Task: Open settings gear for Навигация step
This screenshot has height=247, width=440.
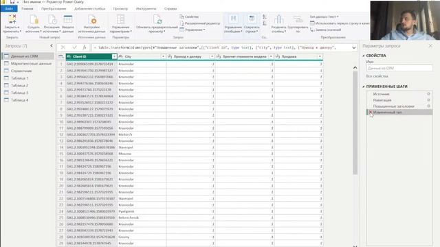Action: click(428, 100)
